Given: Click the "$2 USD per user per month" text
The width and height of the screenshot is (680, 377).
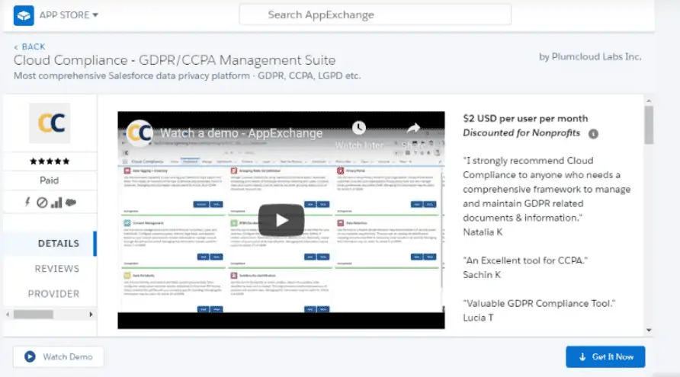Looking at the screenshot, I should coord(525,118).
